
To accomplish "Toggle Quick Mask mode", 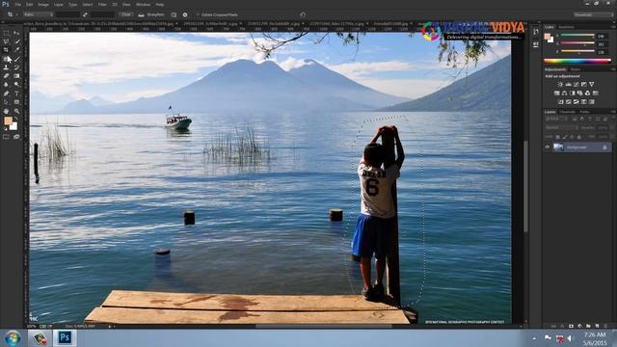I will tap(6, 137).
